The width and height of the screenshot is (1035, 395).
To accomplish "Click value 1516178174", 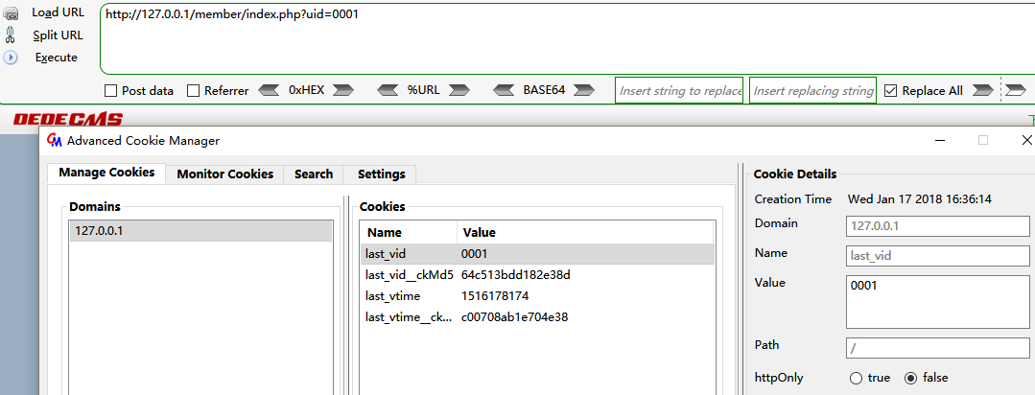I will click(x=495, y=296).
